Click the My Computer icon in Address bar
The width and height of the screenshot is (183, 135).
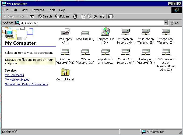tap(17, 23)
